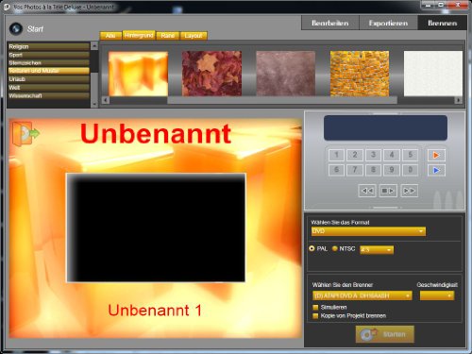Click the Unbenannt 1 caption in preview

155,311
